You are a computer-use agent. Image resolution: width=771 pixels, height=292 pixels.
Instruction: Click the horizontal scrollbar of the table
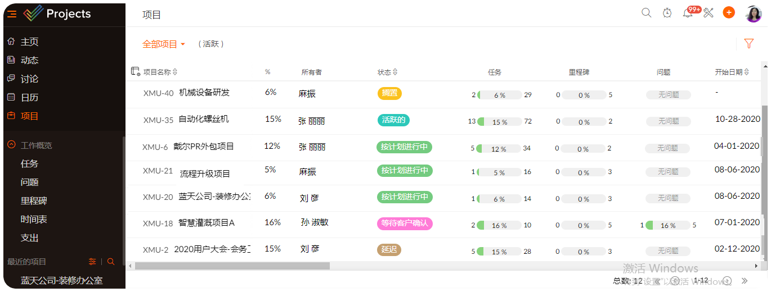[232, 266]
